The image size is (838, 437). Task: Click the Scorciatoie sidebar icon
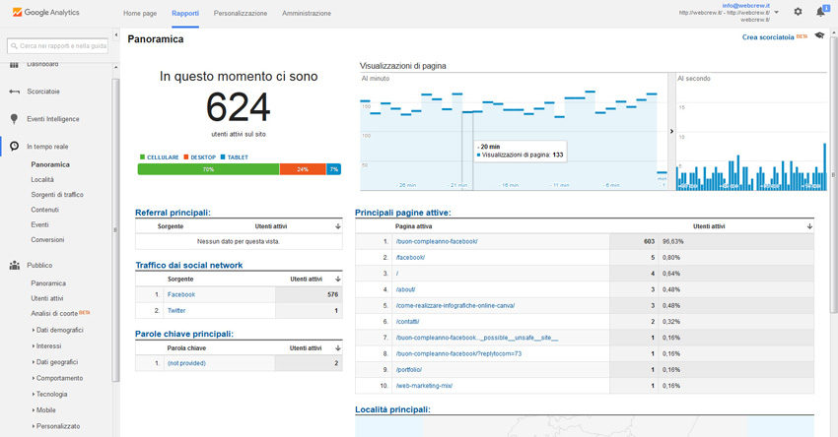pos(15,92)
